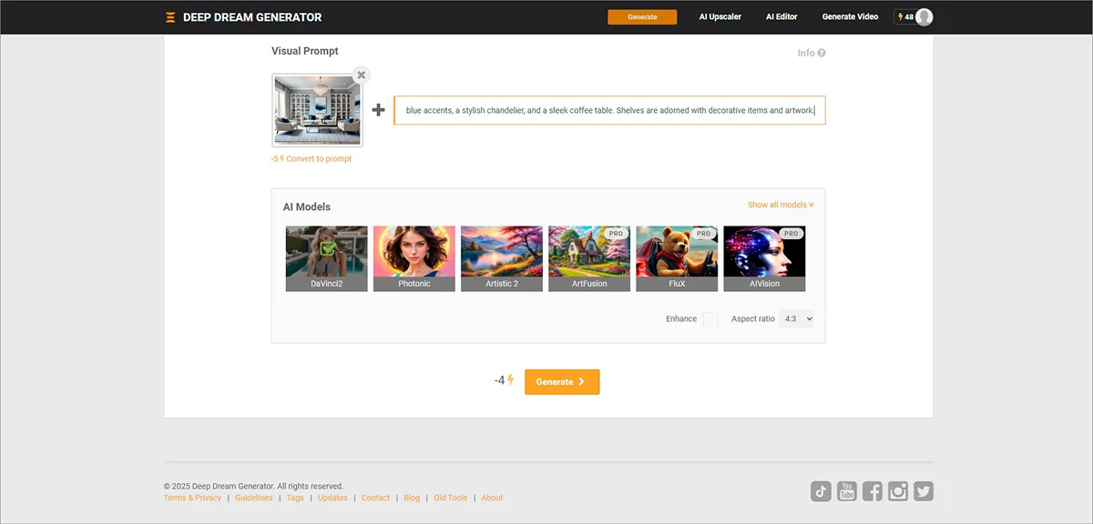Open Terms & Privacy footer link

[192, 498]
